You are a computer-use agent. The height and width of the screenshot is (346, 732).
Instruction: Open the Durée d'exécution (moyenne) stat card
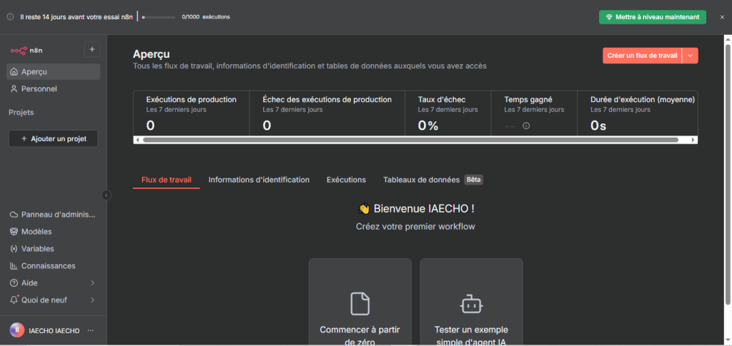pyautogui.click(x=638, y=113)
